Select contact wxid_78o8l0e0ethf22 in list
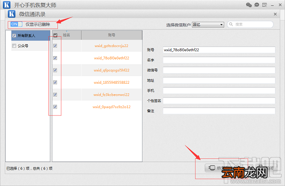 (112, 58)
